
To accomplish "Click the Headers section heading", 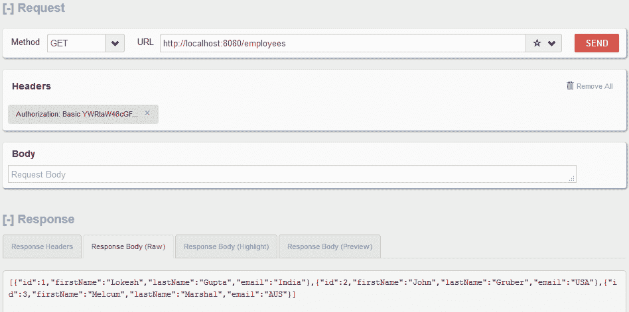I will (x=31, y=86).
